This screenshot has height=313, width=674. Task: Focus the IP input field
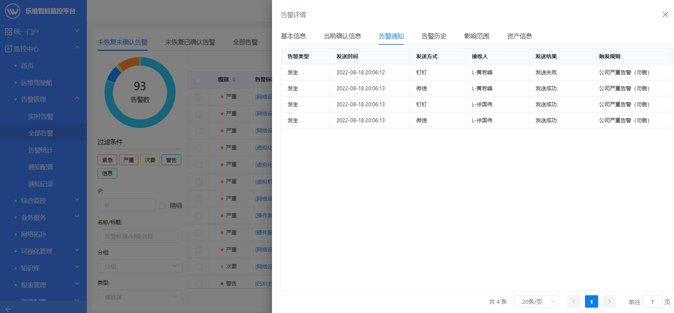126,205
